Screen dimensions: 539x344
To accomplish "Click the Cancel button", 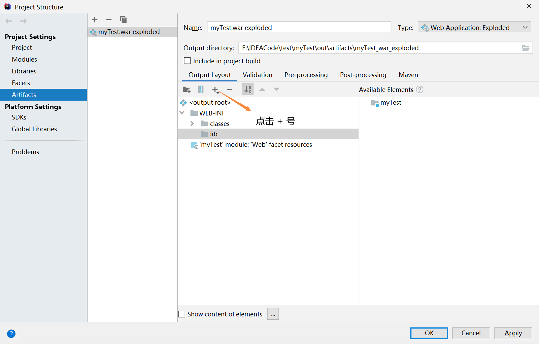I will point(471,333).
